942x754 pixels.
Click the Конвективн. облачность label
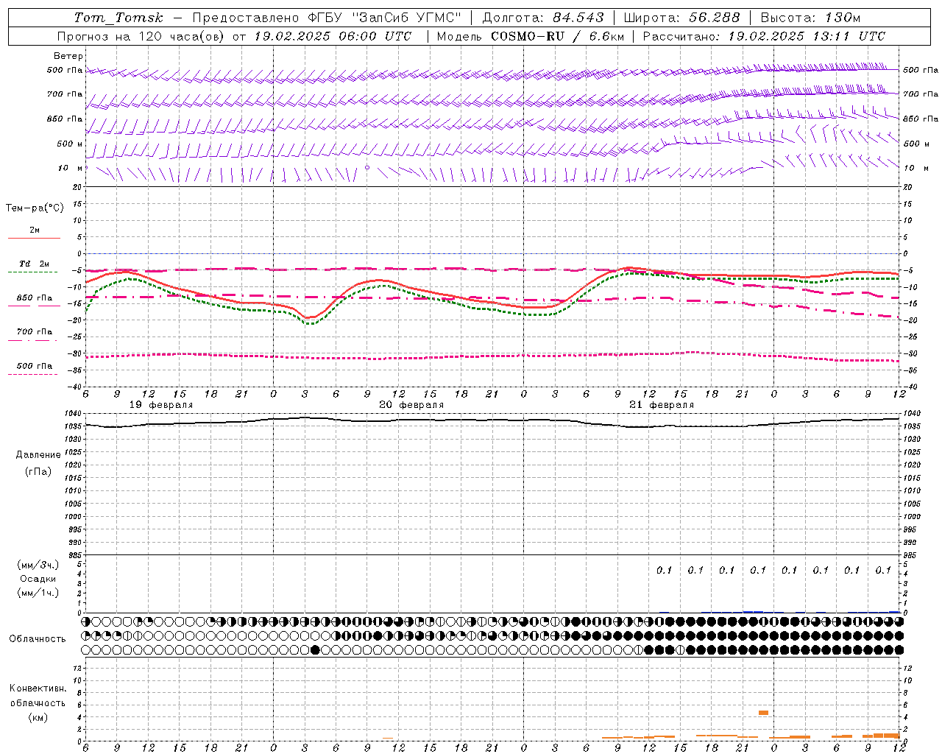tap(38, 696)
